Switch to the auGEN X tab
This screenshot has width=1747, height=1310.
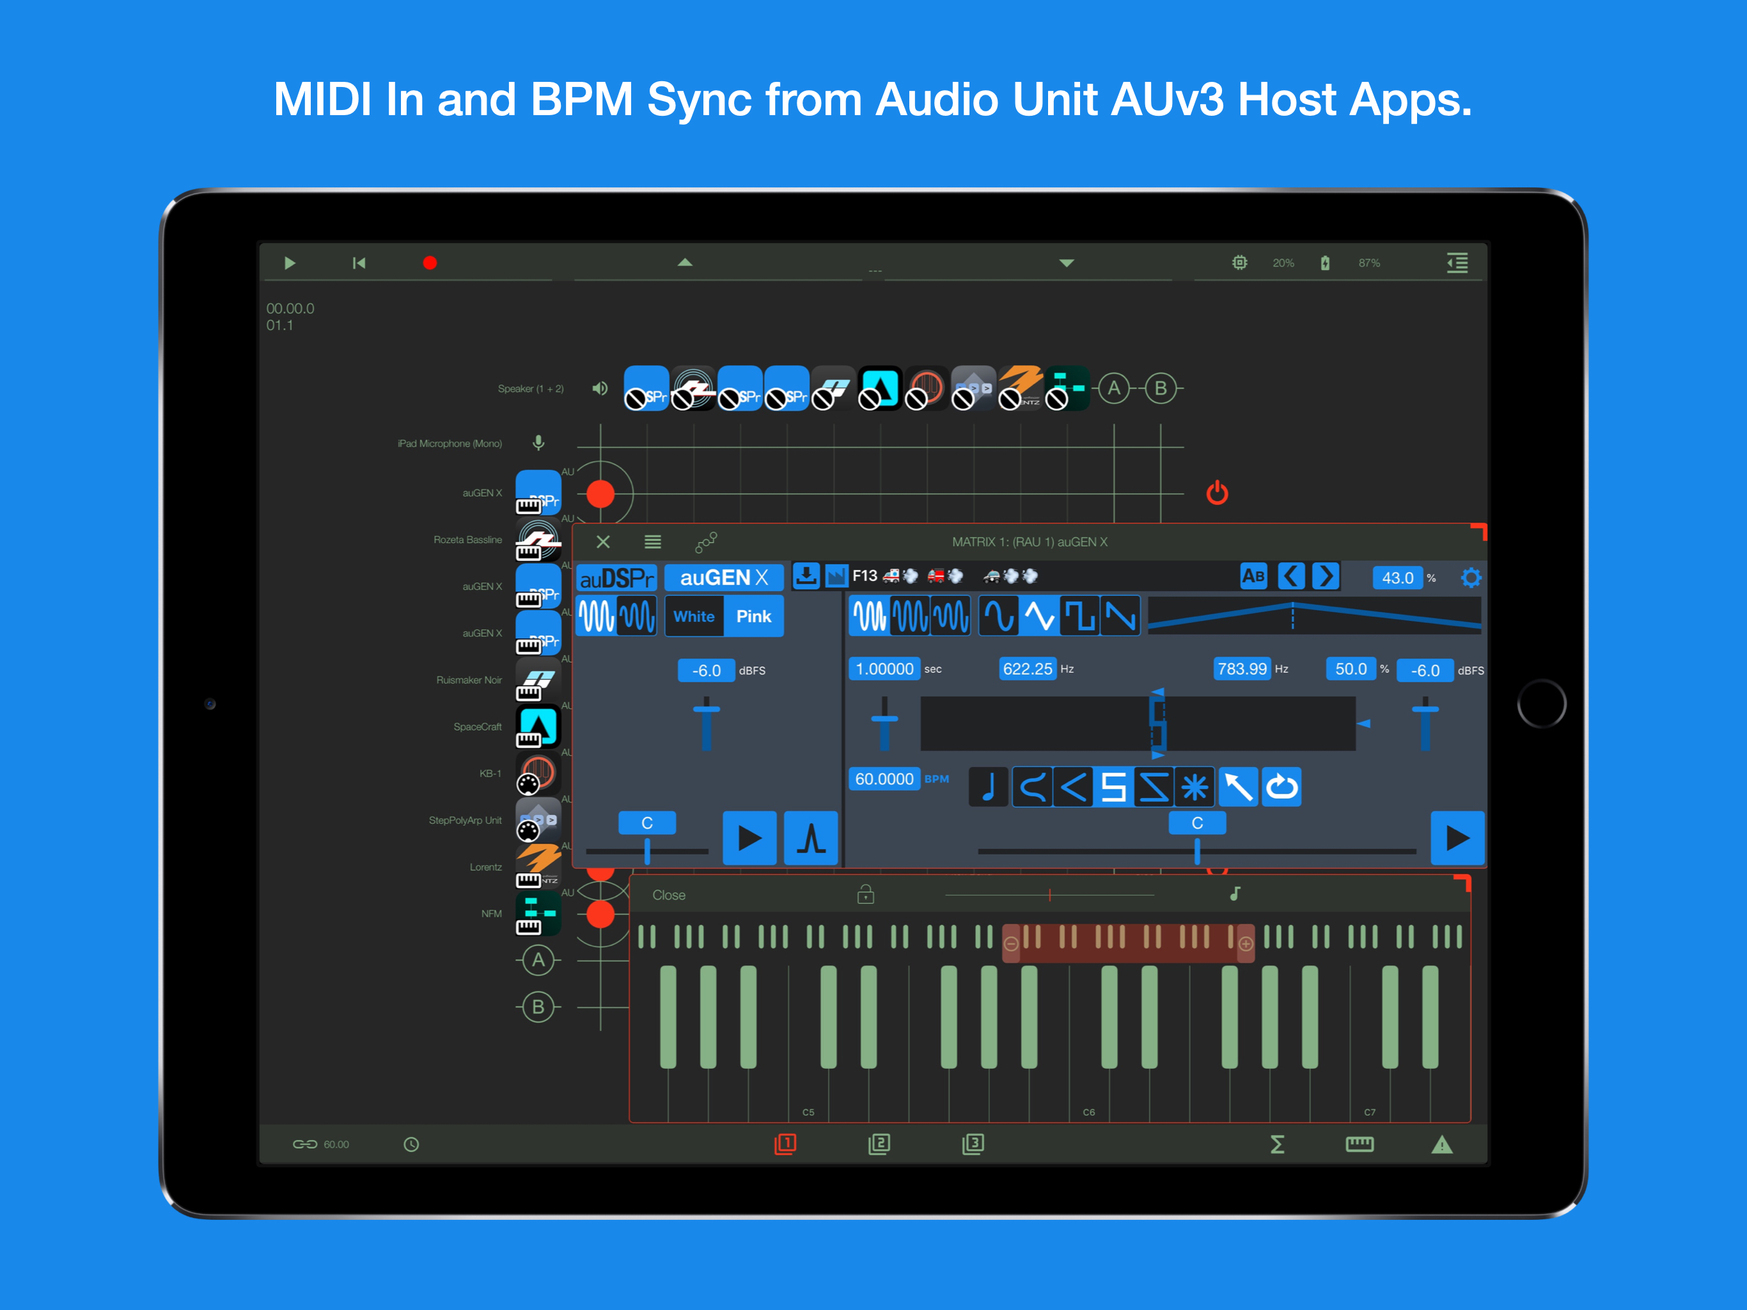click(x=723, y=578)
